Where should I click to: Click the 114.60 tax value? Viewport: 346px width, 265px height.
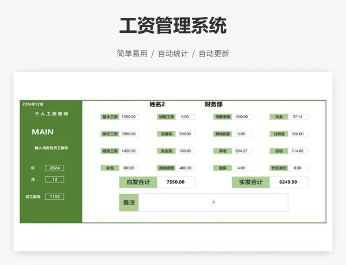click(298, 151)
